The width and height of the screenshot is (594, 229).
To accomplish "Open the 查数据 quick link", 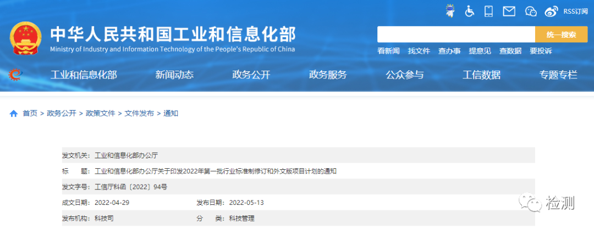I will [510, 51].
